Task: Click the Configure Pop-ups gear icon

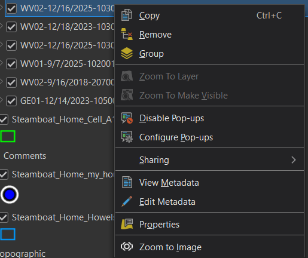Action: [x=127, y=137]
